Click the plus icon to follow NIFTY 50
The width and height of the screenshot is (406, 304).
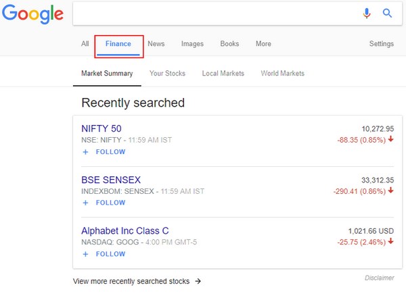[85, 152]
